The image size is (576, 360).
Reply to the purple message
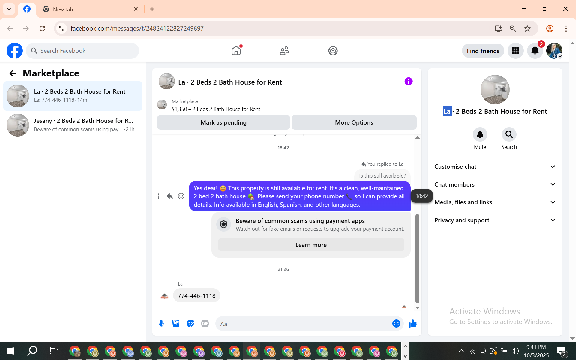[x=170, y=196]
